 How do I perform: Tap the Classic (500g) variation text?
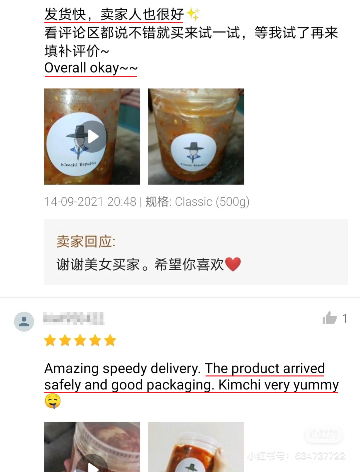(x=212, y=202)
